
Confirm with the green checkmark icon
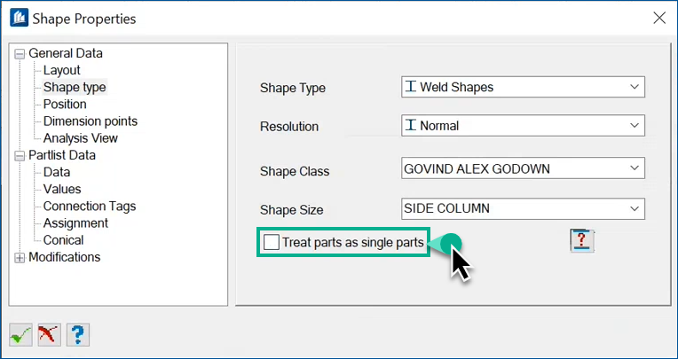(x=20, y=334)
